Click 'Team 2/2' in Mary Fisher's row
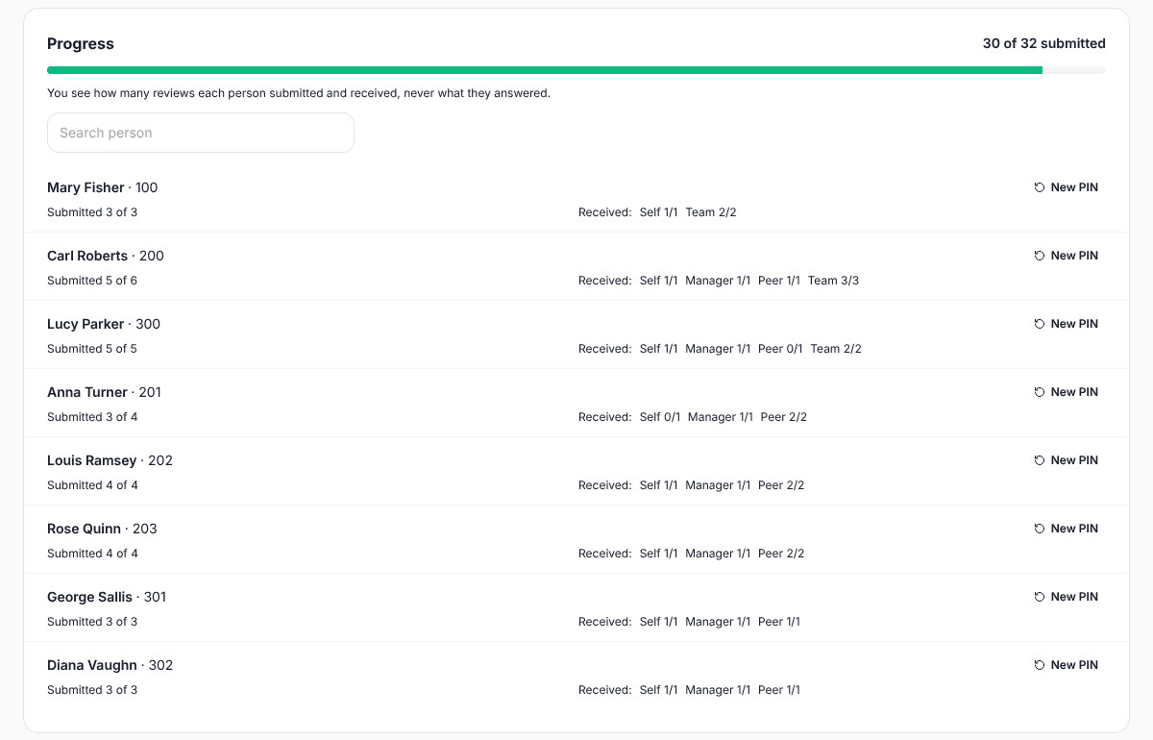This screenshot has width=1153, height=740. point(711,212)
